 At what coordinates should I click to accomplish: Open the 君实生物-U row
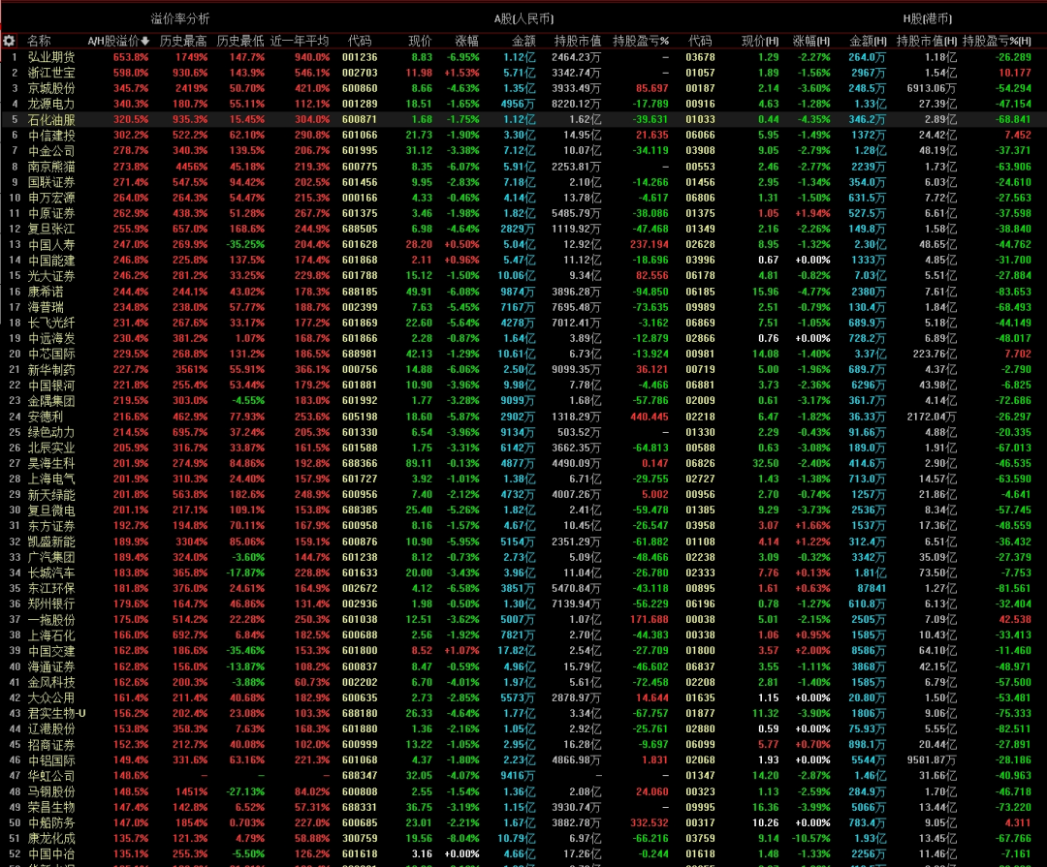click(x=523, y=713)
